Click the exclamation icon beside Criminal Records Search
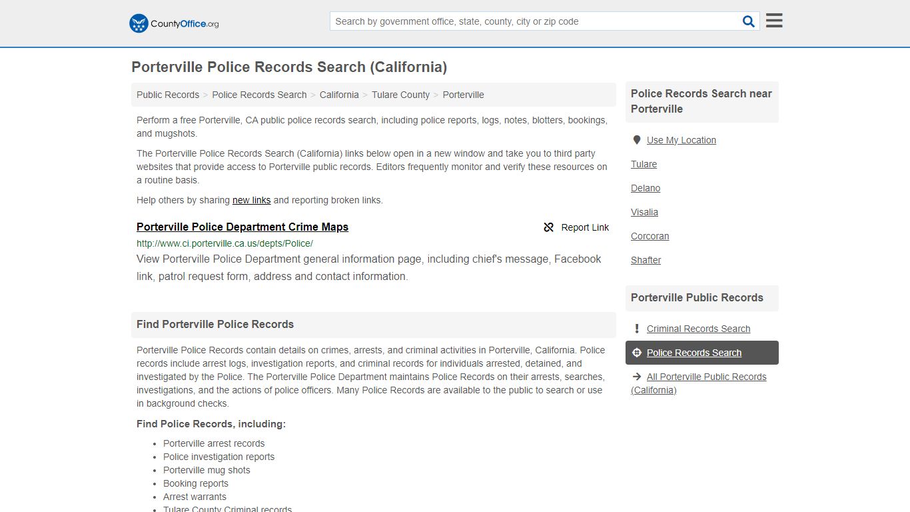This screenshot has width=910, height=512. [637, 329]
